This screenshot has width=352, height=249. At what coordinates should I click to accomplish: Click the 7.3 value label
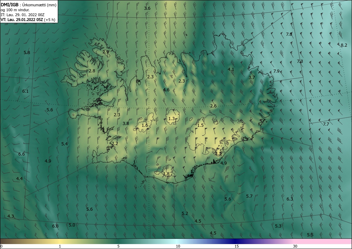(300, 61)
